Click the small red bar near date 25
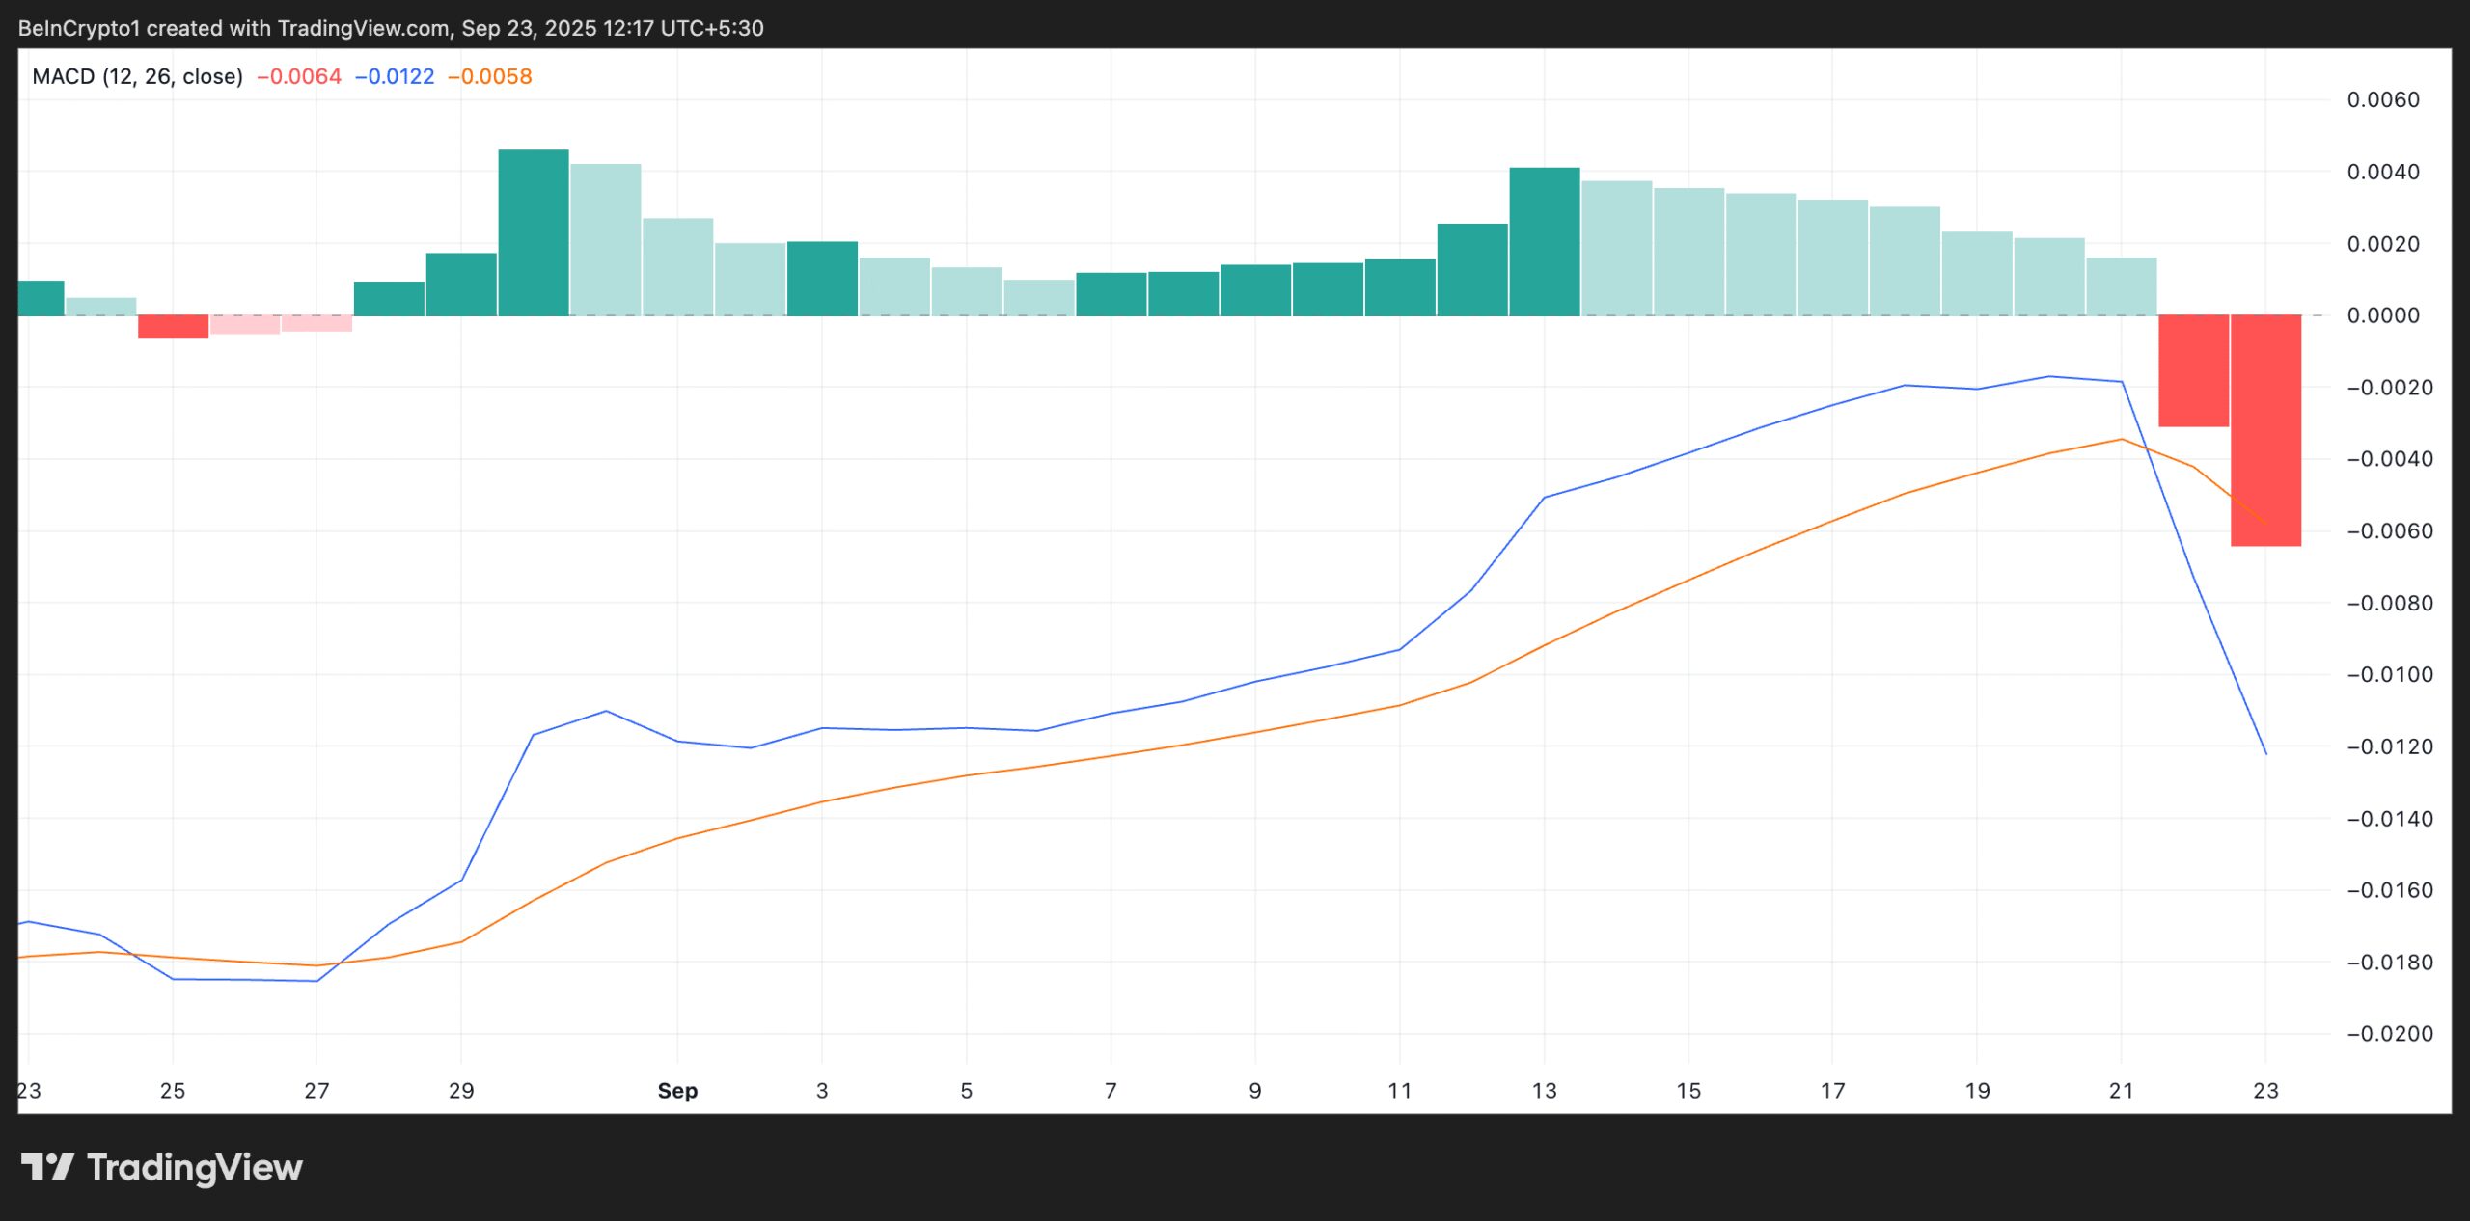Screen dimensions: 2470x1221 (173, 326)
